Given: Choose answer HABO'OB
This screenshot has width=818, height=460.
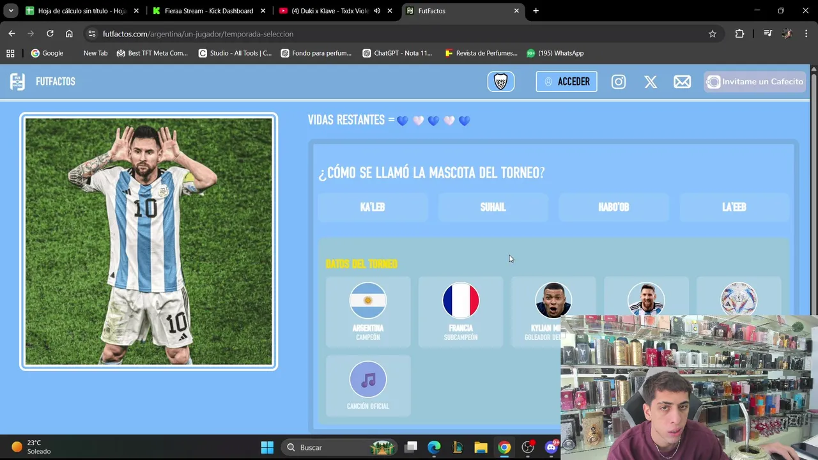Looking at the screenshot, I should coord(613,207).
